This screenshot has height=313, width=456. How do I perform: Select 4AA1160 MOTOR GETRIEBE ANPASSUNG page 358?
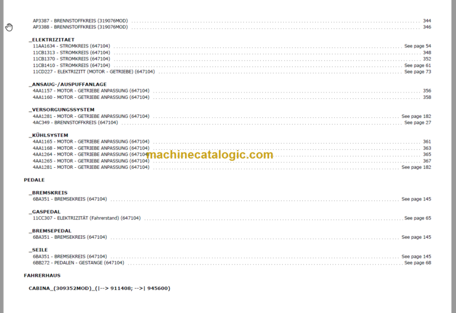[232, 97]
